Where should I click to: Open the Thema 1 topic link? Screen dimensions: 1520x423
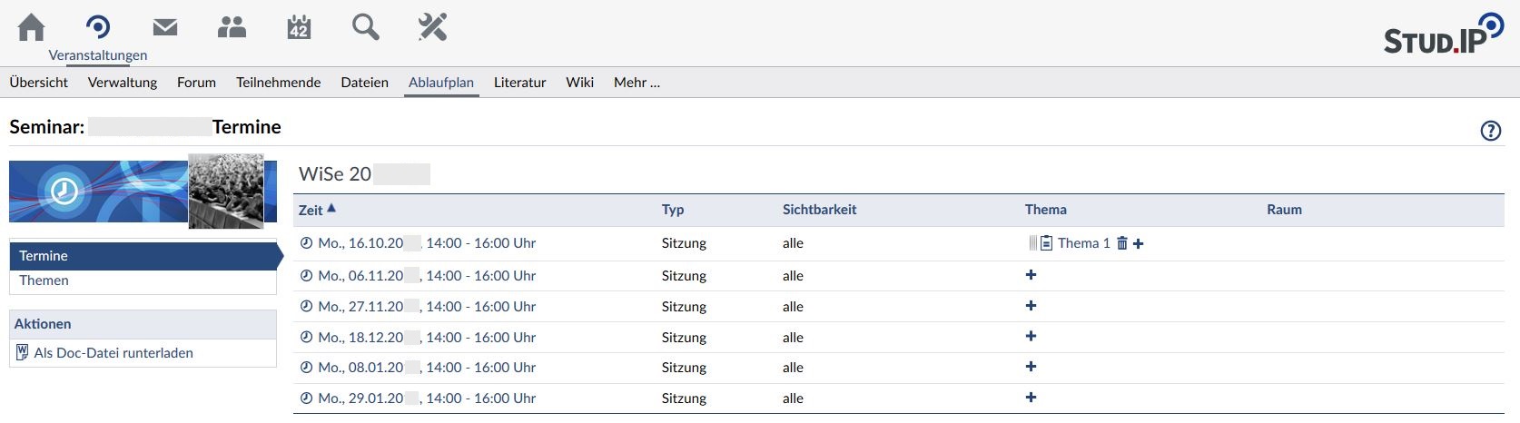(x=1083, y=243)
